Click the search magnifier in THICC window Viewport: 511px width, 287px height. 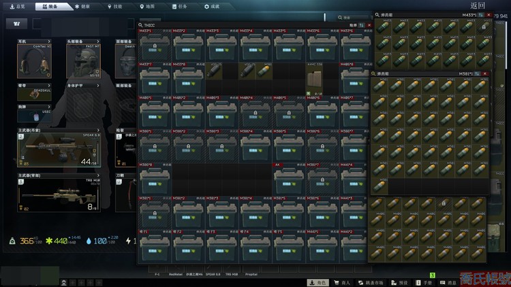pyautogui.click(x=140, y=24)
